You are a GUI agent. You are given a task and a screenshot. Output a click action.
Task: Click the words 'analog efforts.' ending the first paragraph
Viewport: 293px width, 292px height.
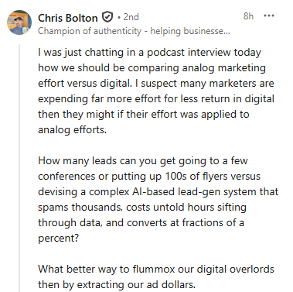(72, 129)
